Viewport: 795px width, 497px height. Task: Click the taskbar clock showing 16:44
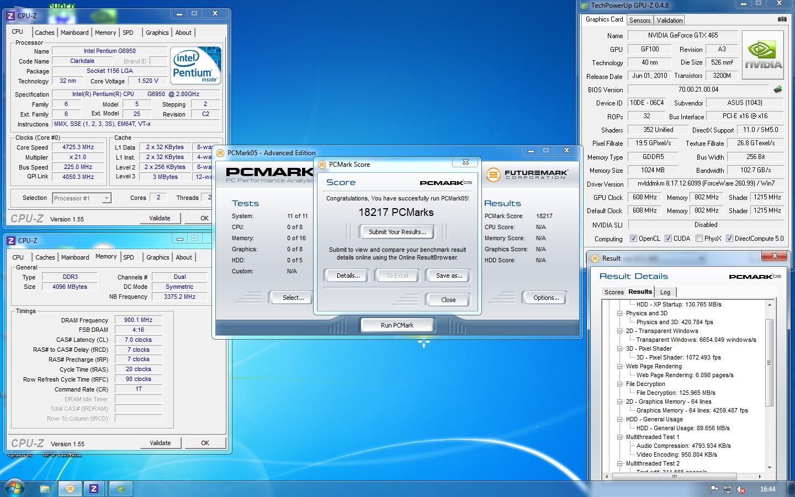(767, 489)
